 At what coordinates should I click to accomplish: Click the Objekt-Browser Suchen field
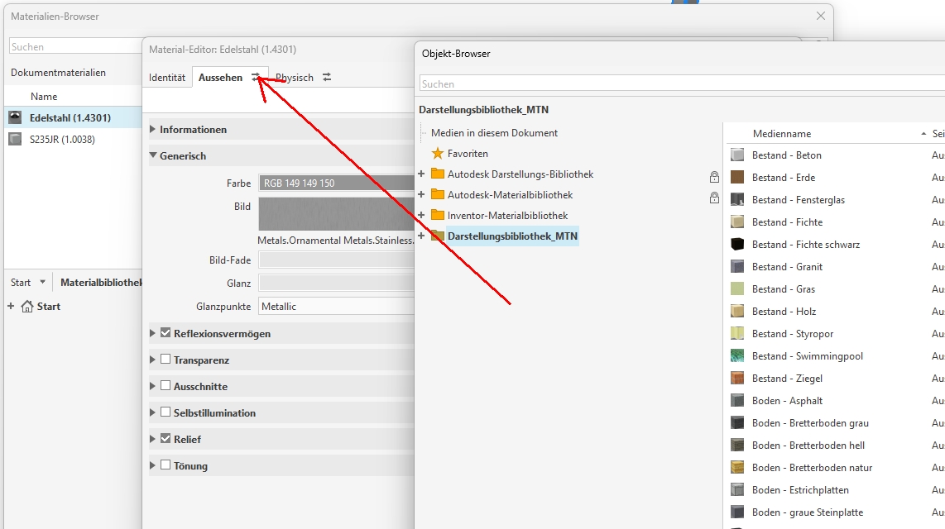[x=681, y=83]
